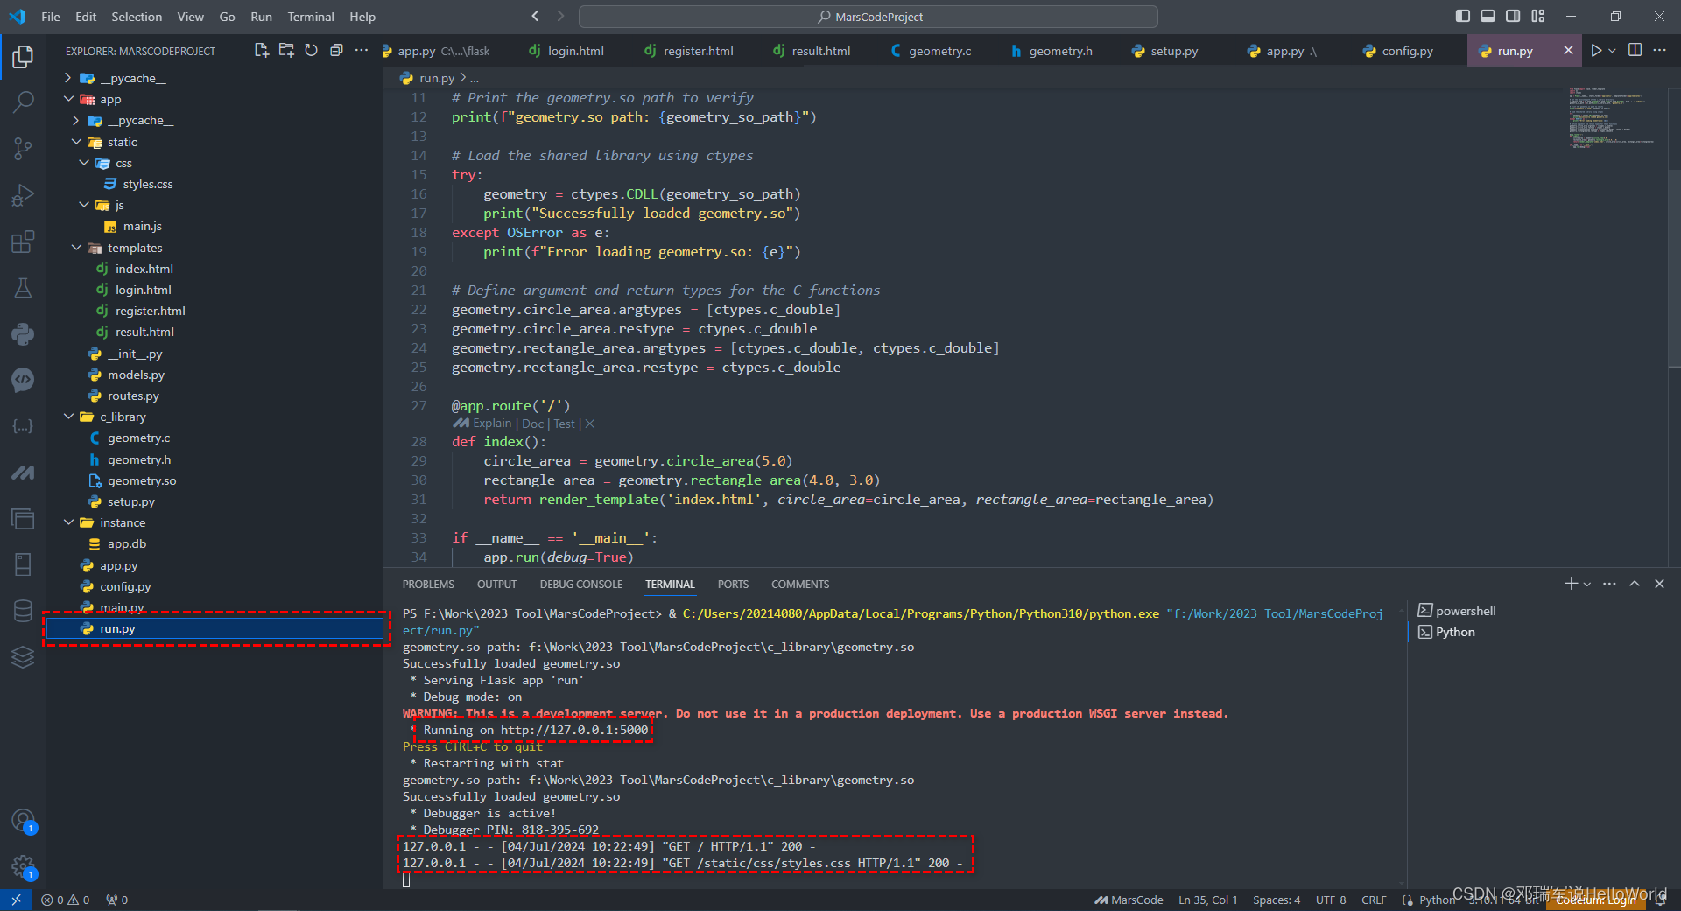Toggle the secondary side bar layout button

click(1513, 16)
